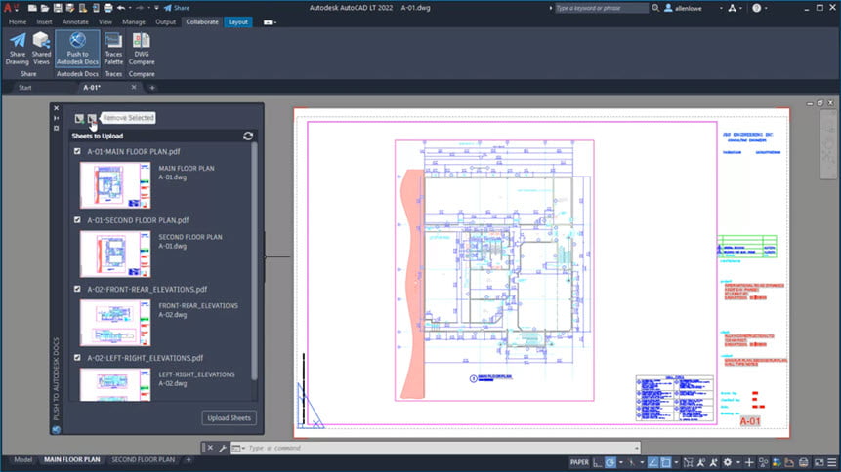Open the Start file tab
The width and height of the screenshot is (841, 472).
point(25,88)
